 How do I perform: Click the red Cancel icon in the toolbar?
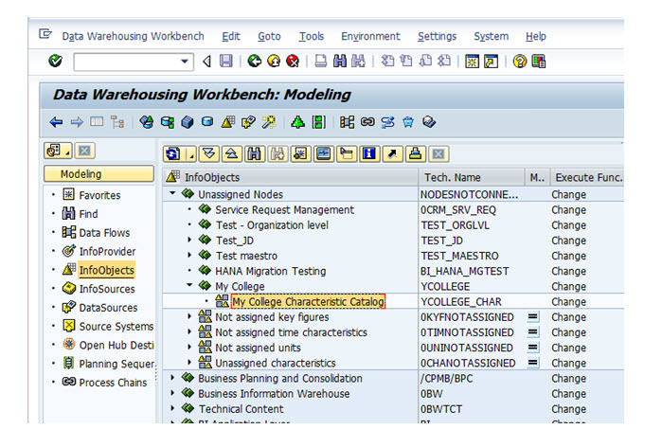(x=293, y=62)
